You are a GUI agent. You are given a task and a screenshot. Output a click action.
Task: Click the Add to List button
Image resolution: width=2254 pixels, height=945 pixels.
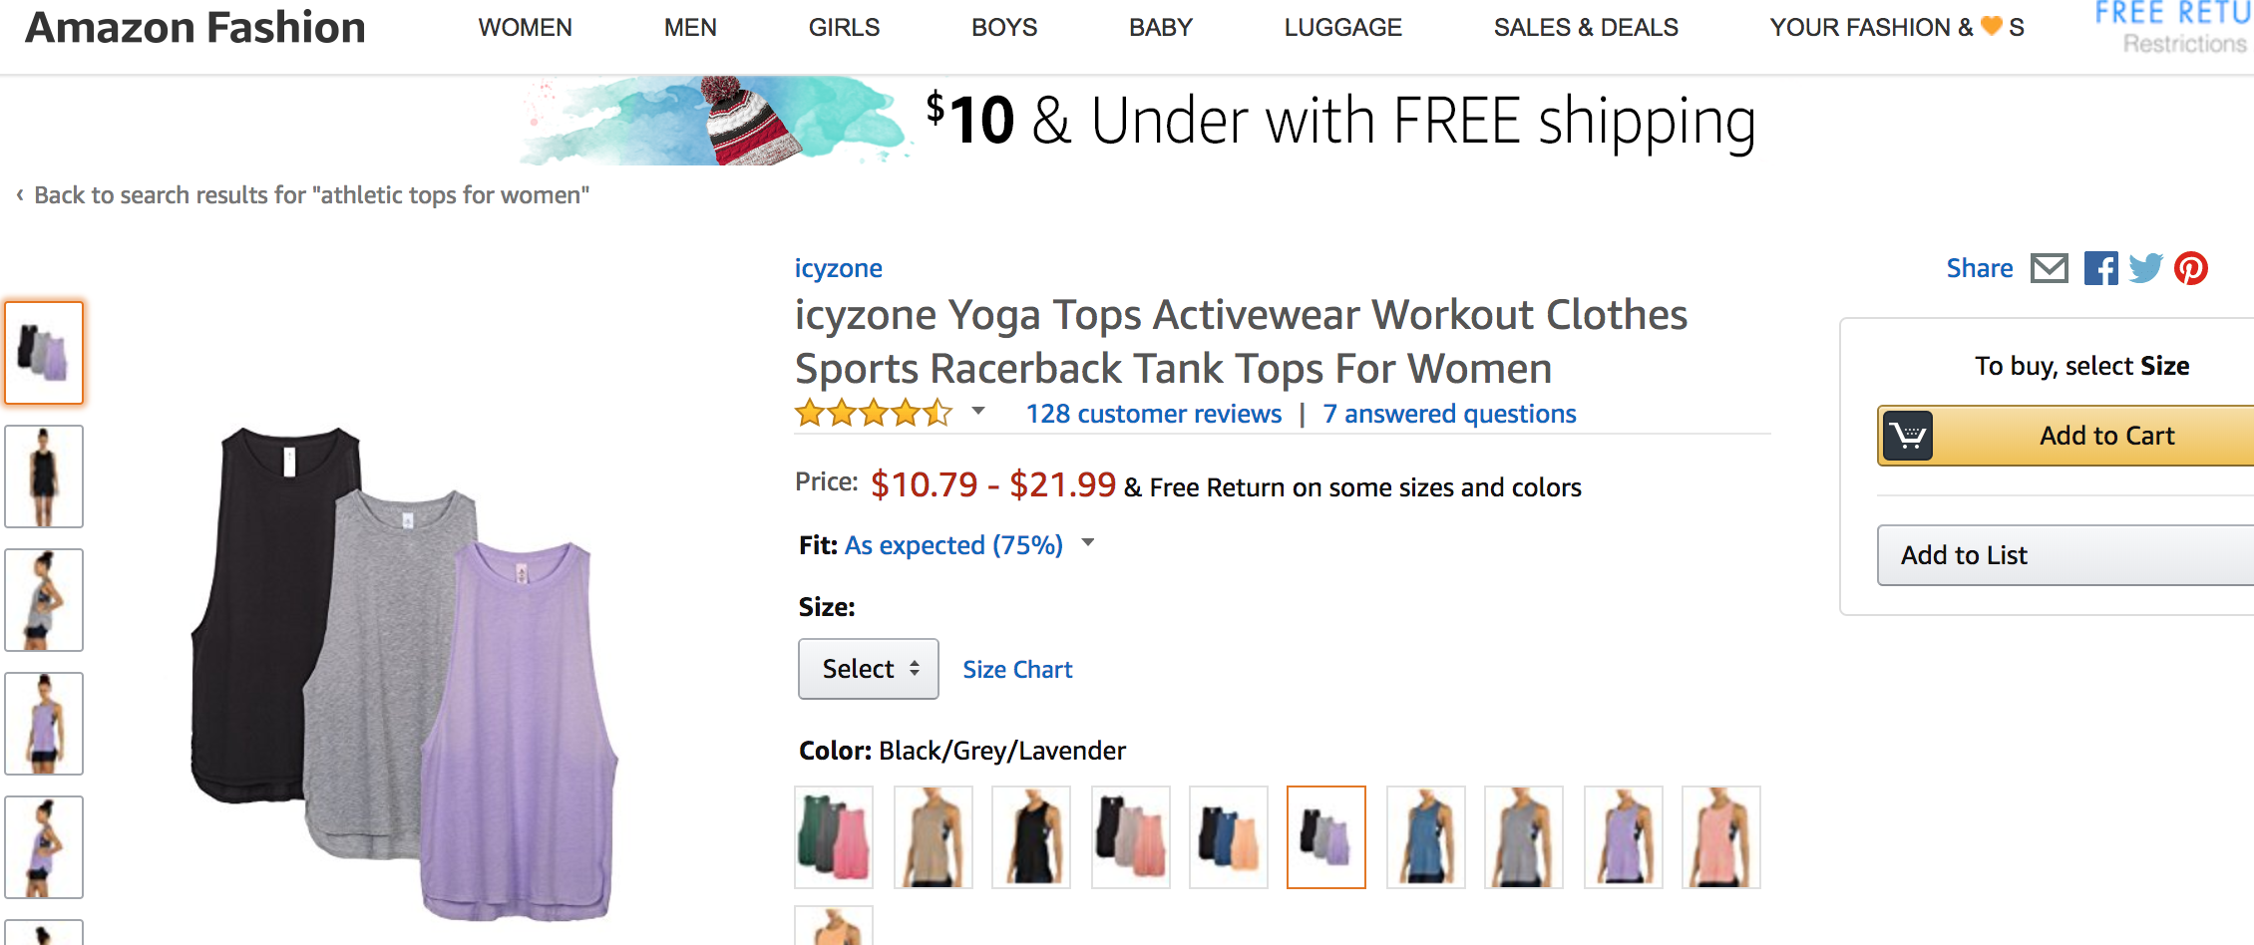(x=1962, y=554)
